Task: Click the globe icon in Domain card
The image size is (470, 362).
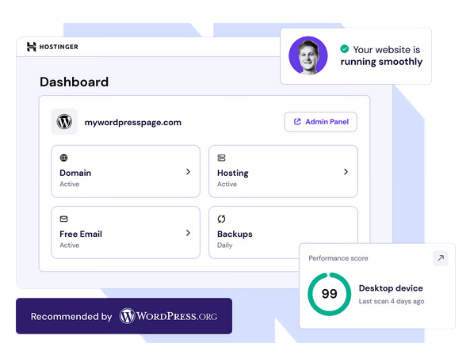Action: pos(63,158)
